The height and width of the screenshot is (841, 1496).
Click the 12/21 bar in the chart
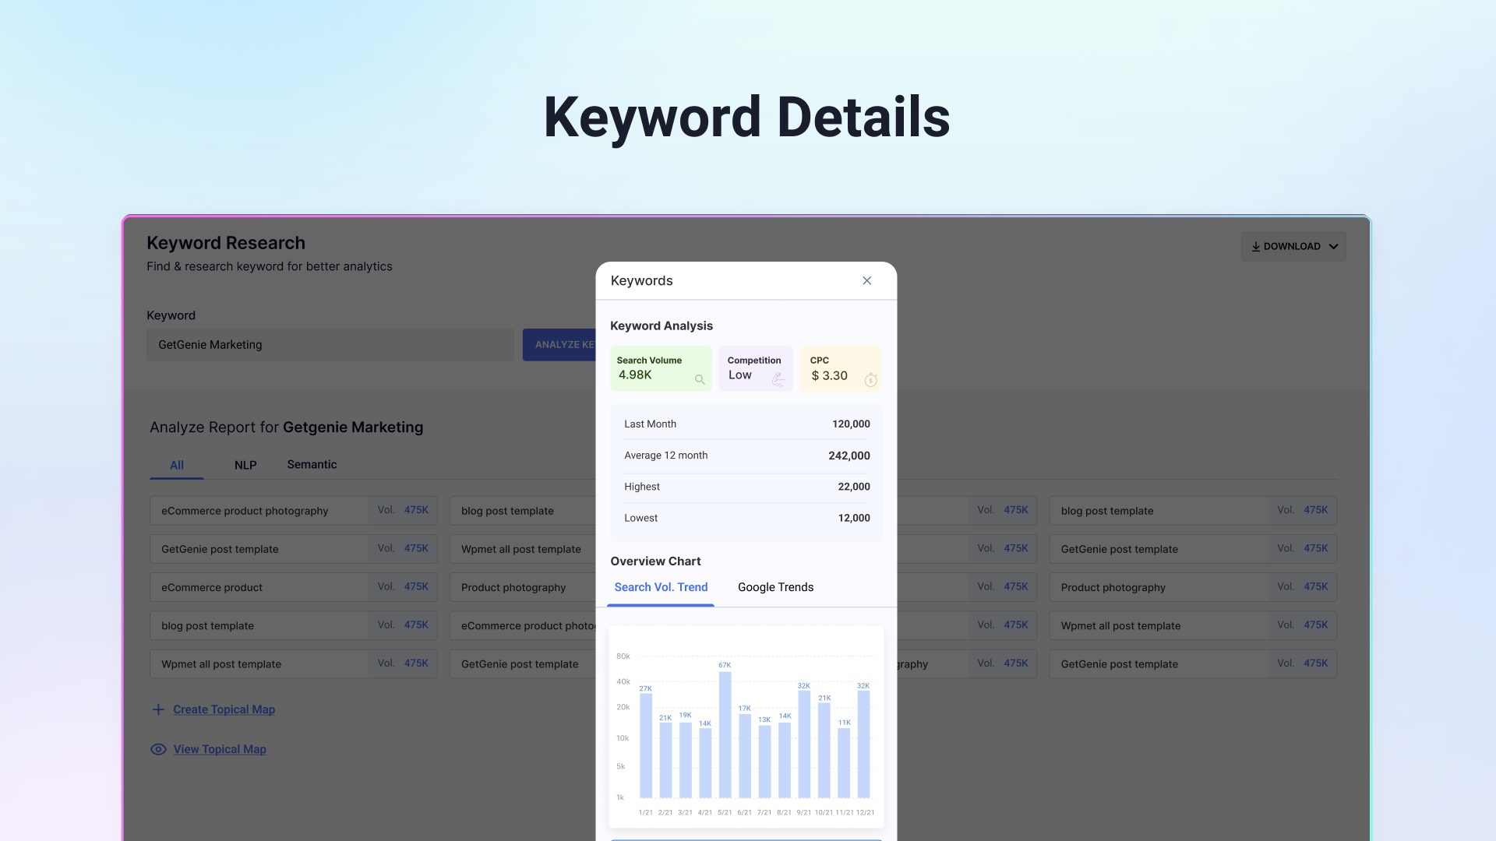click(x=863, y=744)
